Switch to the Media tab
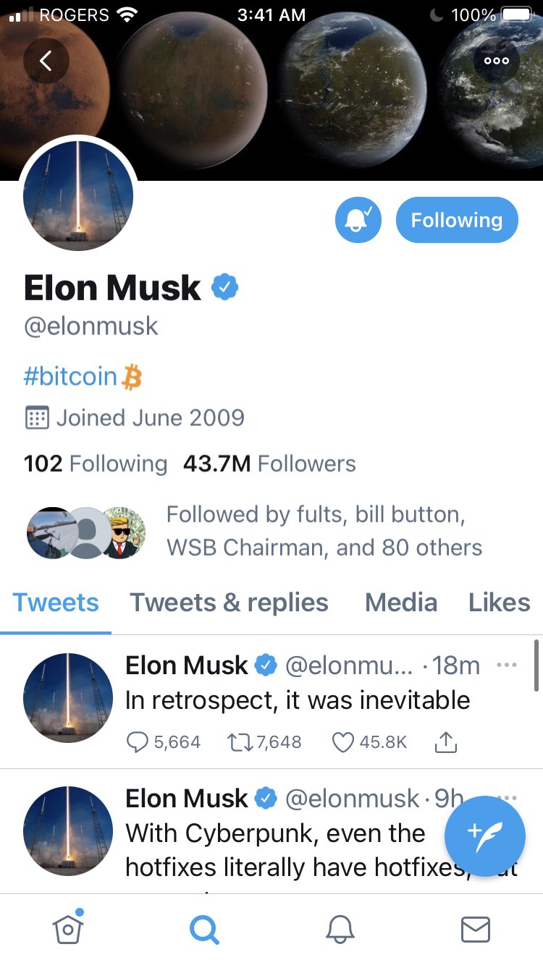The image size is (543, 965). [x=401, y=603]
